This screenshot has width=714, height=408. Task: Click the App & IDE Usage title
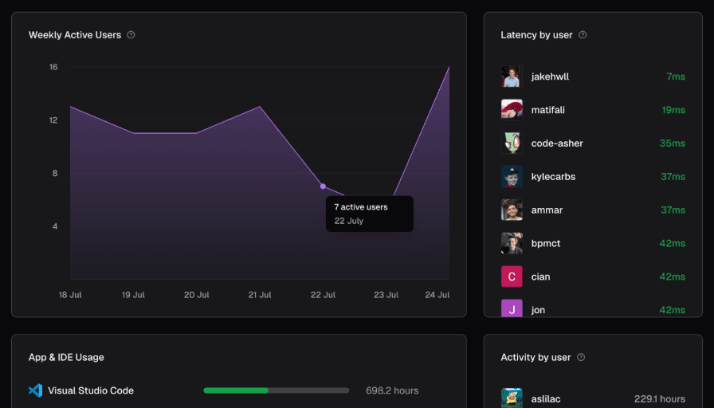click(66, 358)
